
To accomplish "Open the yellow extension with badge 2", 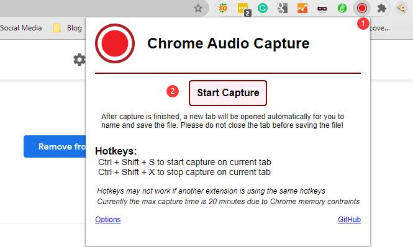I will tap(243, 9).
